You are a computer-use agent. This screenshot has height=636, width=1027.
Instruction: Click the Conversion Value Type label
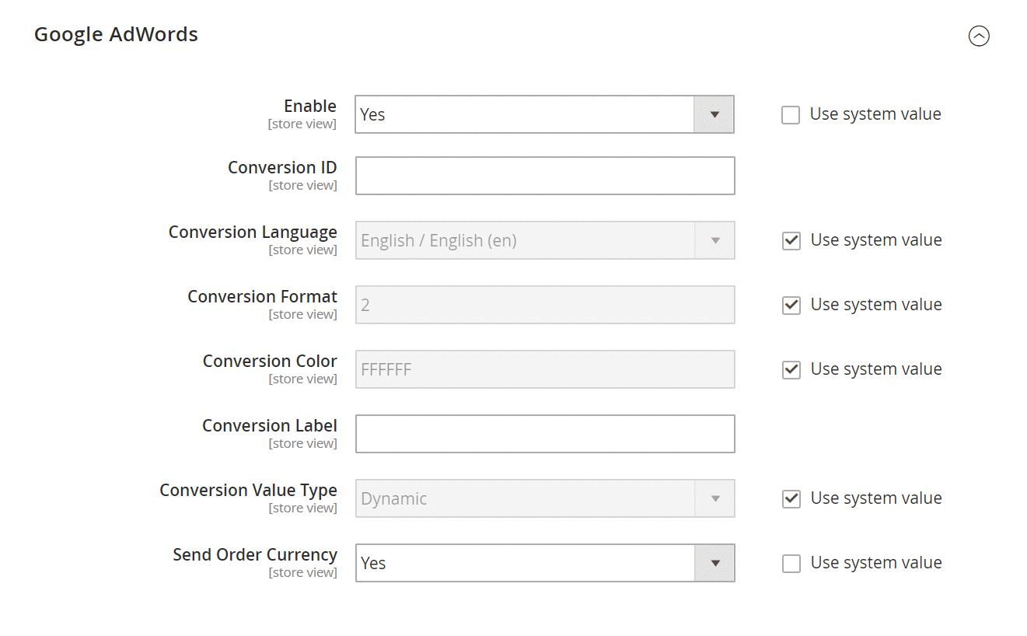[x=248, y=490]
